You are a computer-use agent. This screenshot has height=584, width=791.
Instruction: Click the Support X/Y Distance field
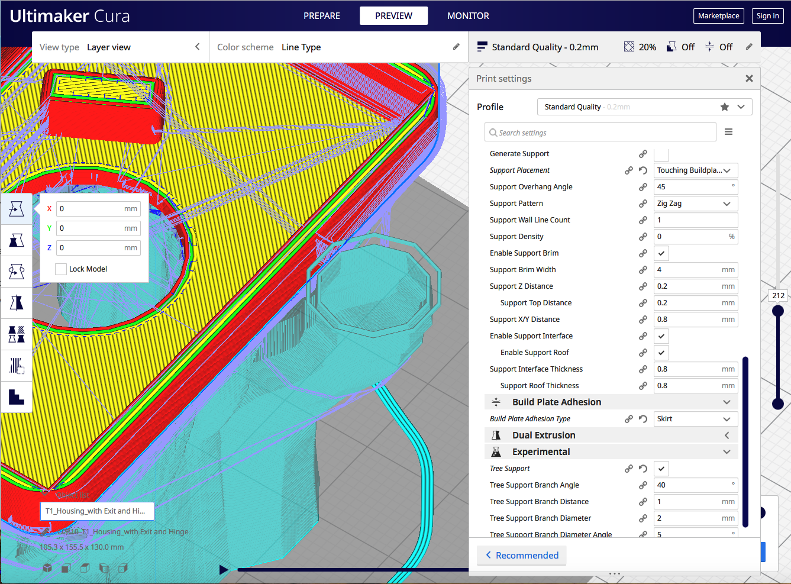[x=696, y=320]
